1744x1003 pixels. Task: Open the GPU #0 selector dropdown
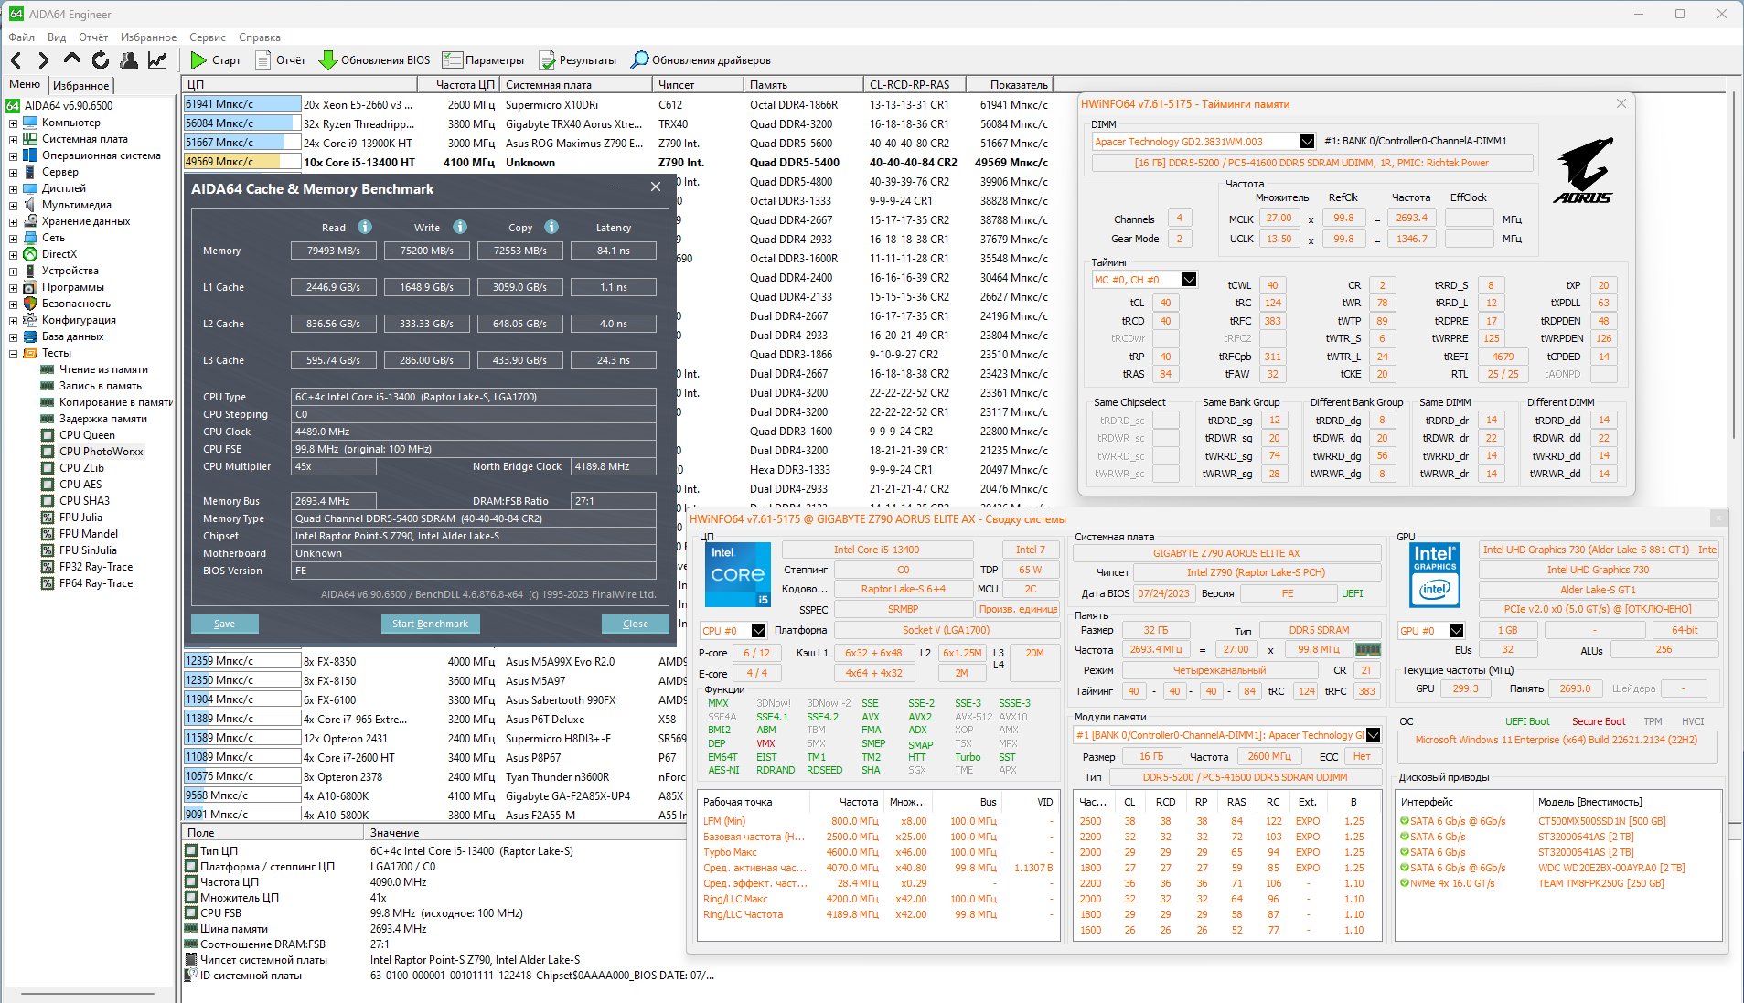click(1456, 631)
